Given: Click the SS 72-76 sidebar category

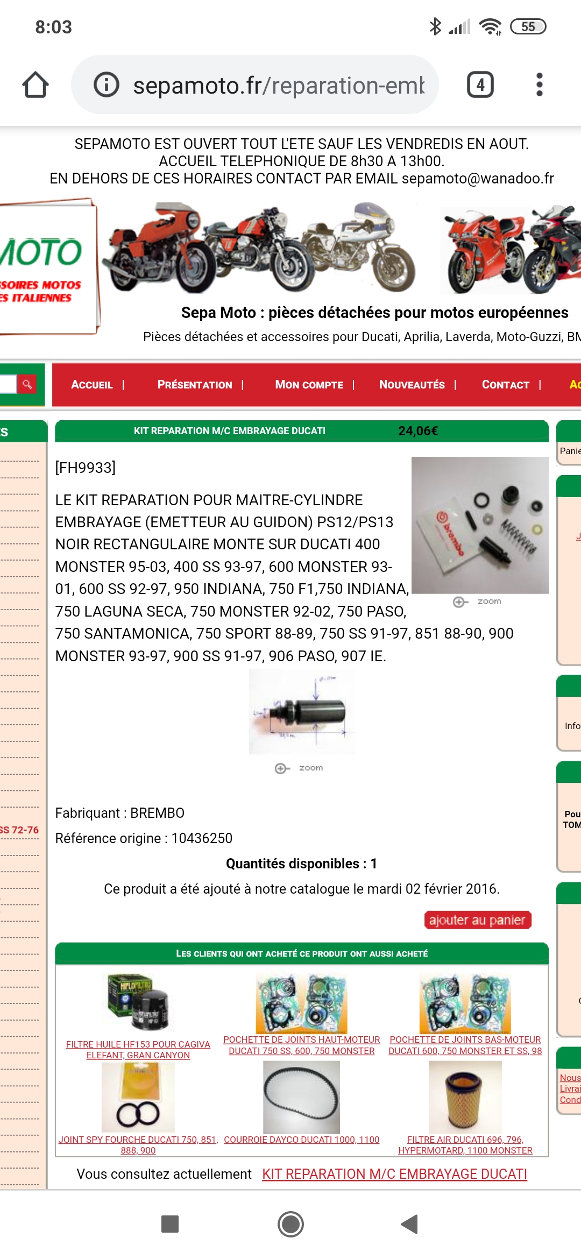Looking at the screenshot, I should (x=19, y=830).
